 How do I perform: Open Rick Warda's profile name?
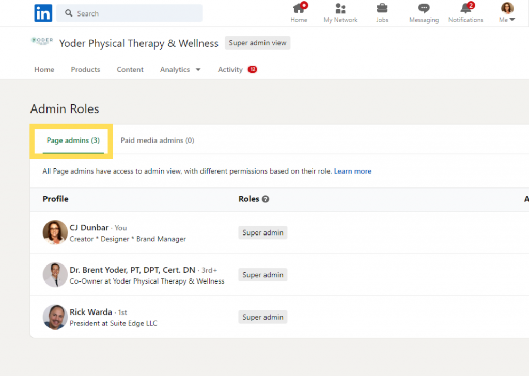(91, 312)
